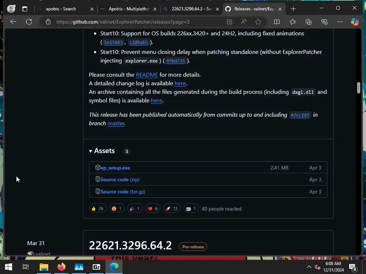Open the notification center icon
The image size is (366, 274).
(352, 267)
